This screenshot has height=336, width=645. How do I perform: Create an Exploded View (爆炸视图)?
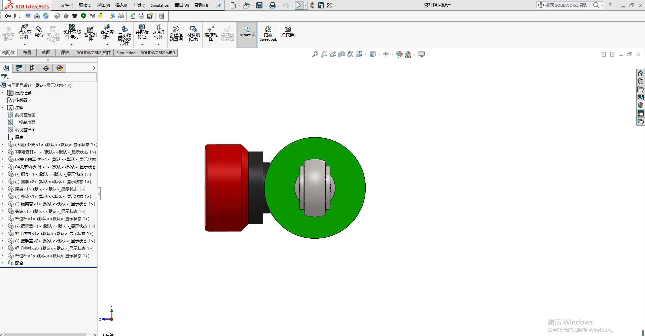(x=211, y=34)
